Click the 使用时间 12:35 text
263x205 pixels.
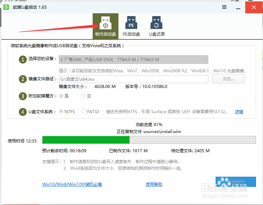(22, 141)
